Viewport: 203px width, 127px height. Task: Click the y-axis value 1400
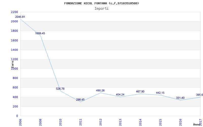pos(14,50)
